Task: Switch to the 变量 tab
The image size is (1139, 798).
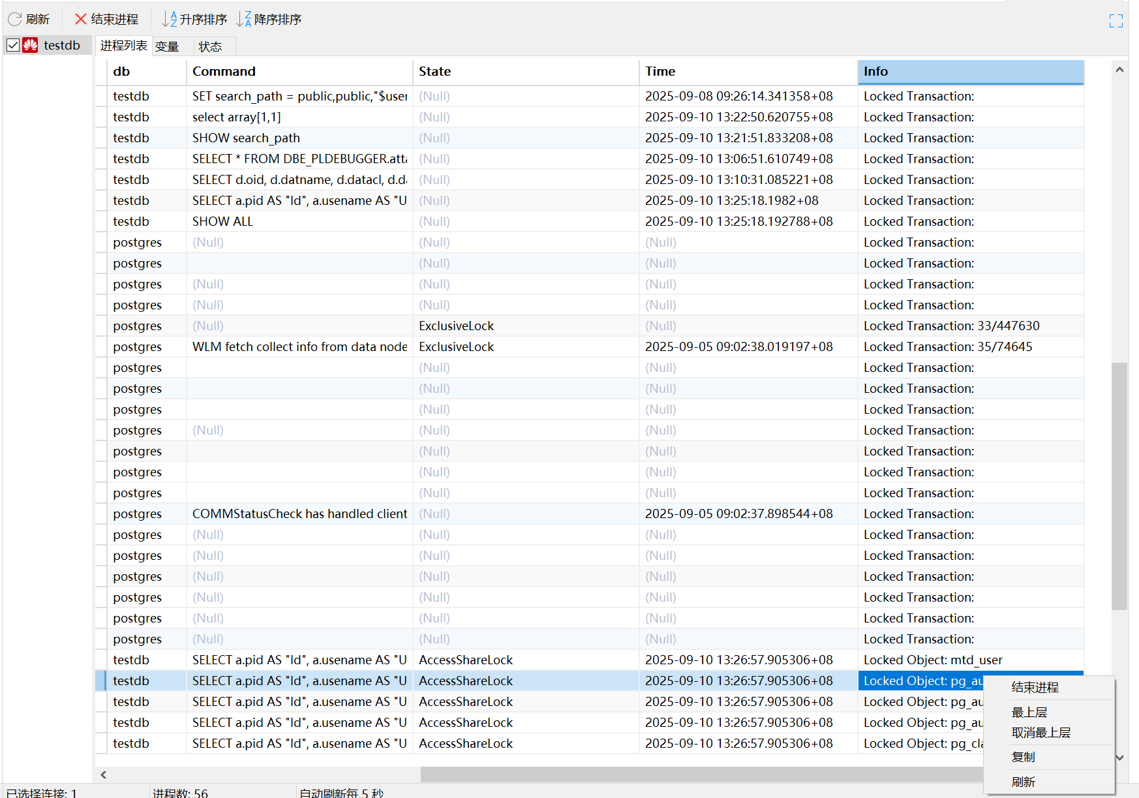Action: pos(167,46)
